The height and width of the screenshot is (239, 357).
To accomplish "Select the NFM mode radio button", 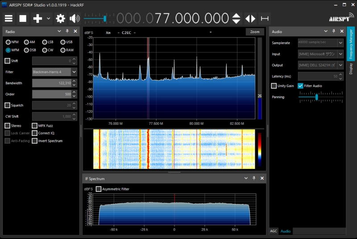I will coord(8,42).
